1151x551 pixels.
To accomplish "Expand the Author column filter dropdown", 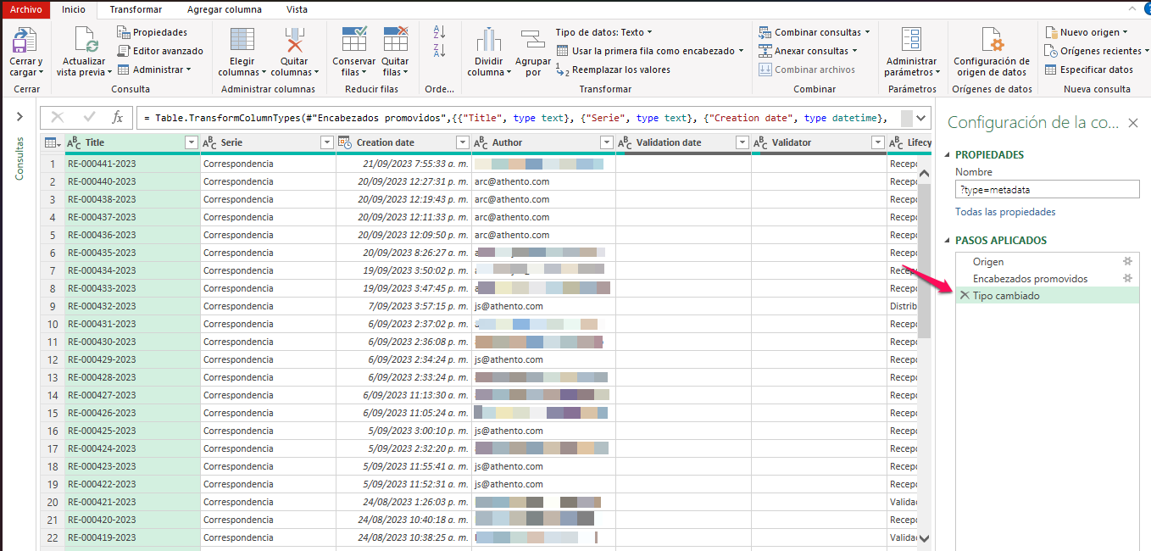I will (606, 142).
